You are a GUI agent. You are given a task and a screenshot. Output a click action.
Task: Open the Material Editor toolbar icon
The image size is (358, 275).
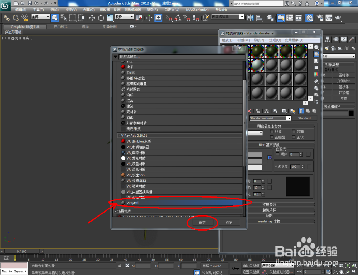tap(309, 18)
